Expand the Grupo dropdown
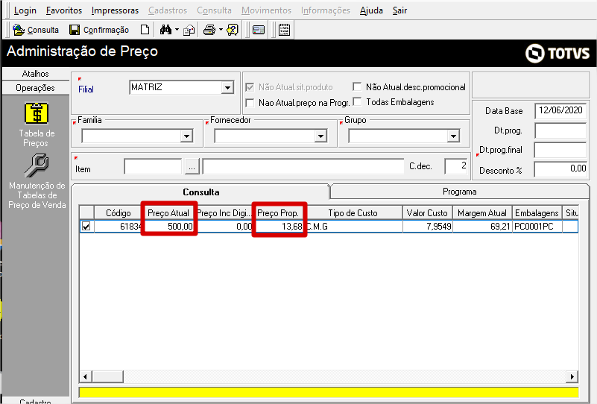597x404 pixels. [x=453, y=136]
